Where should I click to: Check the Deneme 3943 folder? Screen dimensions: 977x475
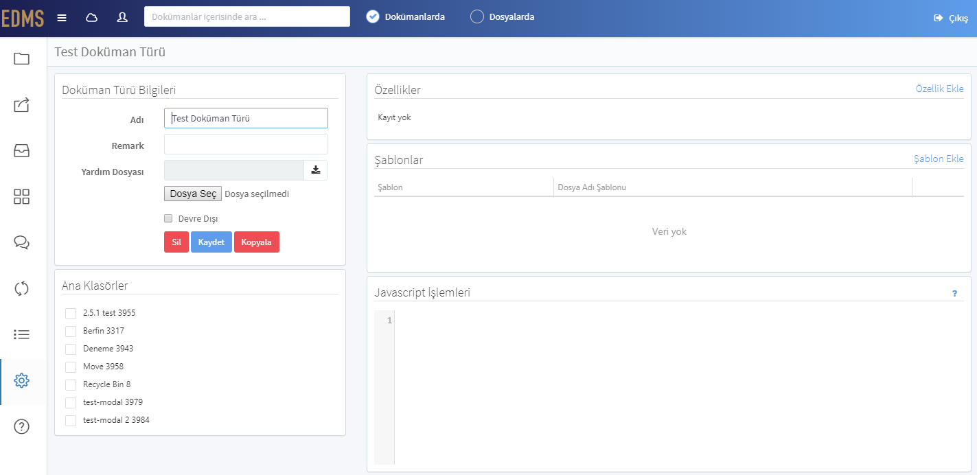(71, 349)
